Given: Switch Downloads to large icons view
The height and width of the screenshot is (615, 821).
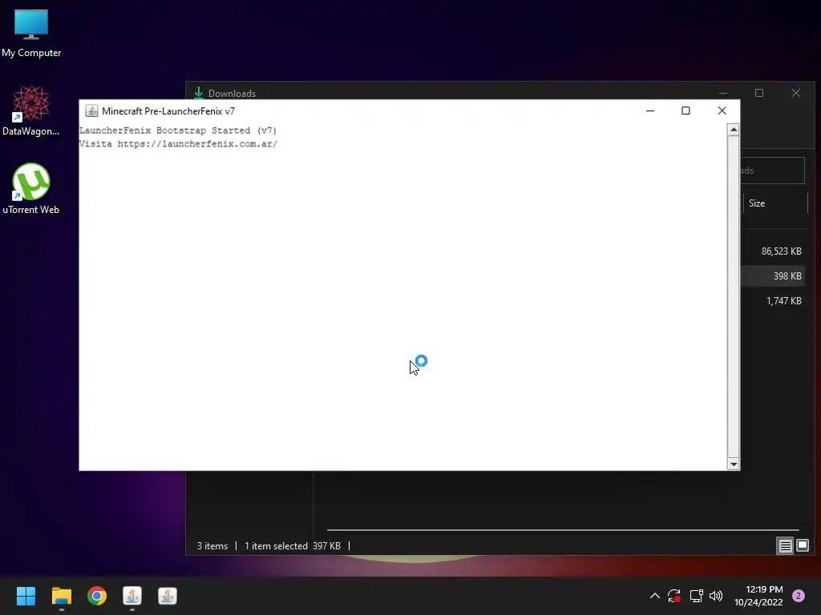Looking at the screenshot, I should (803, 546).
